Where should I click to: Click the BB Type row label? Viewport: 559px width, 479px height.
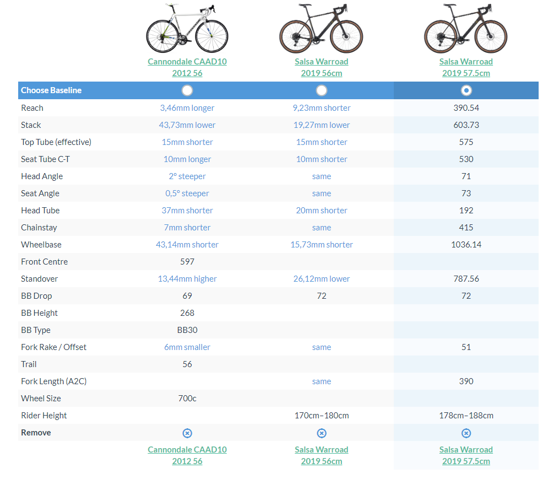[x=36, y=330]
